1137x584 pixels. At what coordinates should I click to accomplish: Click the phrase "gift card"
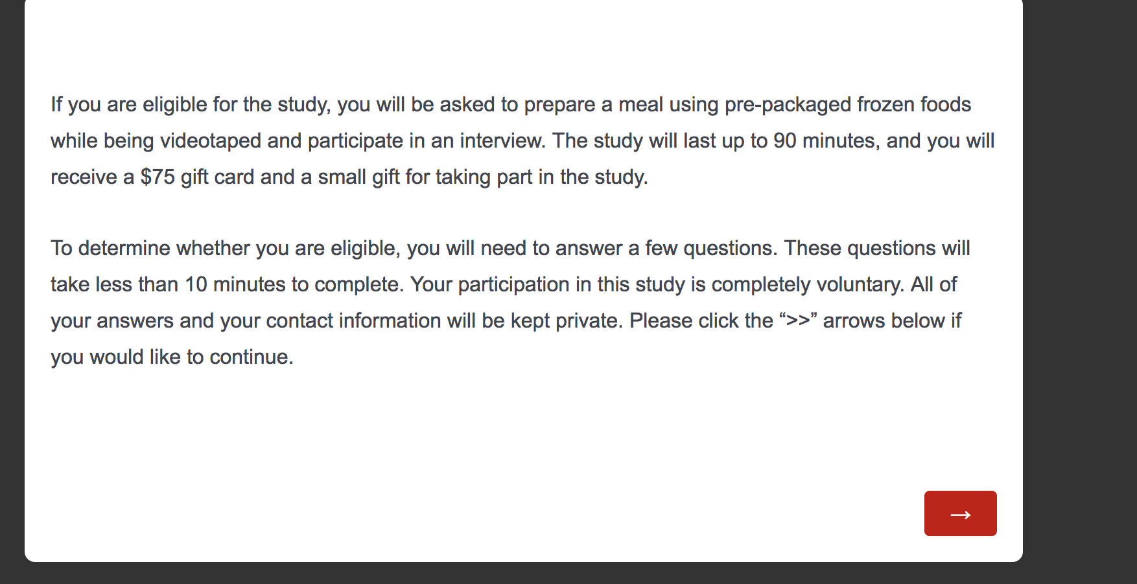[x=217, y=177]
